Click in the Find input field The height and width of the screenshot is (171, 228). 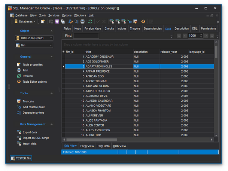tap(86, 36)
